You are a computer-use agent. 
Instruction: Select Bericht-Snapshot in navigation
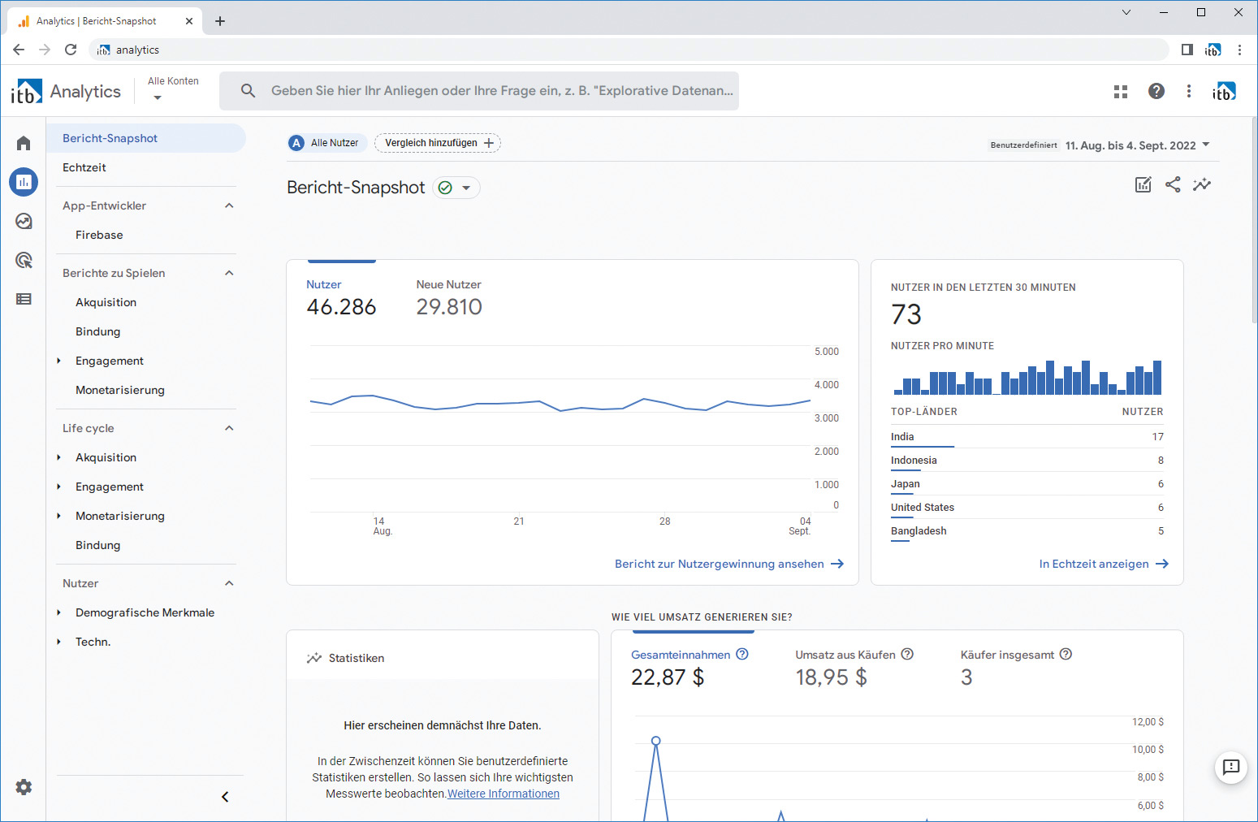click(146, 138)
